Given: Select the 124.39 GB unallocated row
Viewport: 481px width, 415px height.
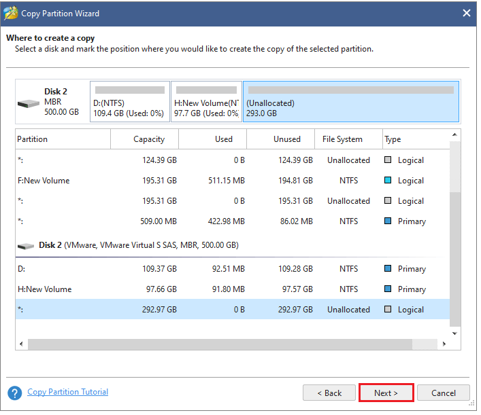Looking at the screenshot, I should (x=233, y=160).
